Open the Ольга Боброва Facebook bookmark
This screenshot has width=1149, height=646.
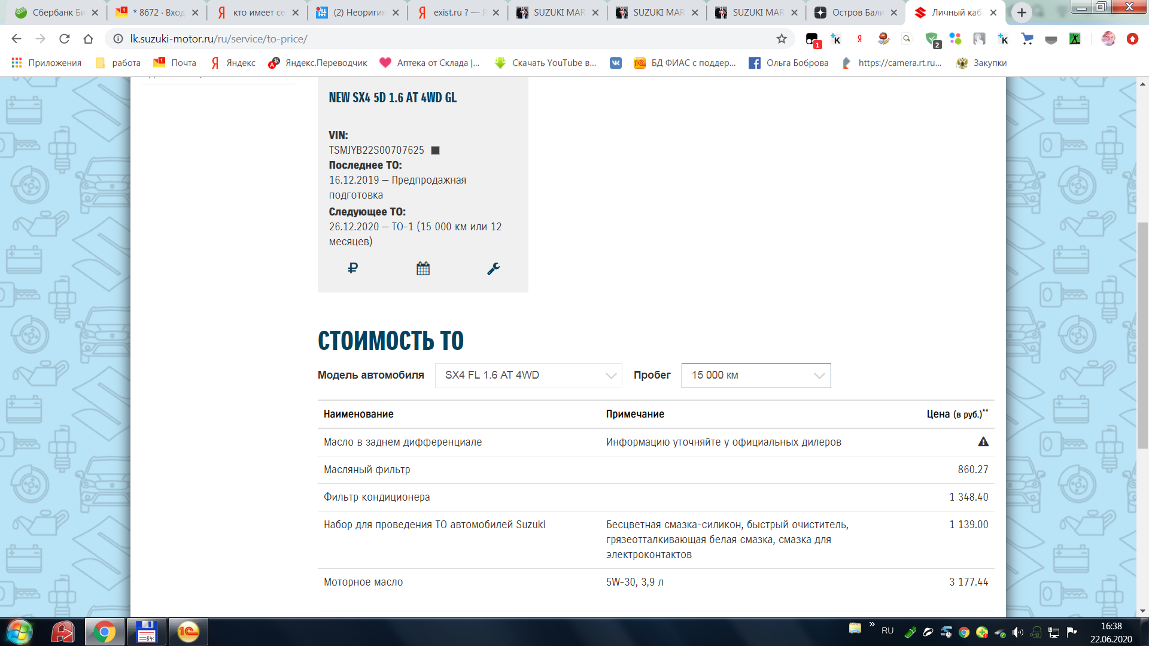(789, 63)
